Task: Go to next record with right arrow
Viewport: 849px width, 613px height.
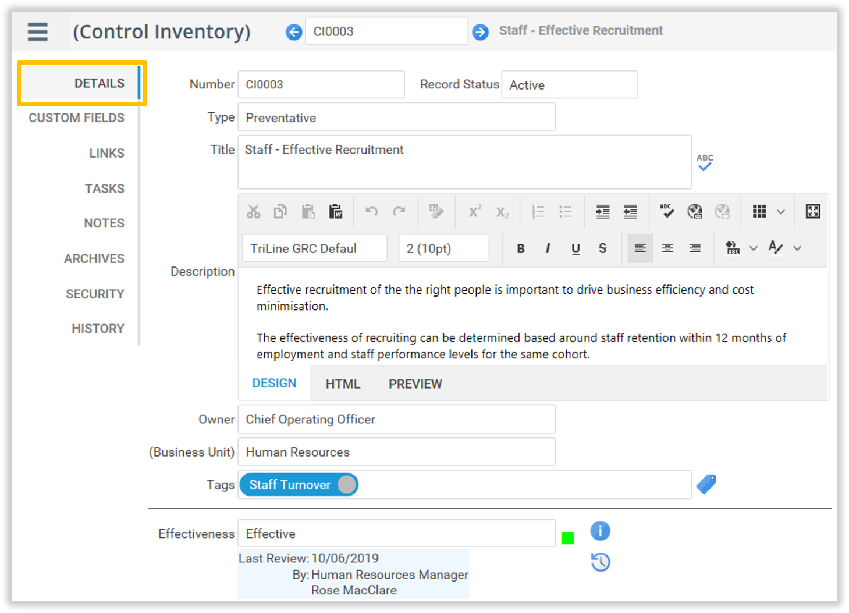Action: click(x=480, y=32)
